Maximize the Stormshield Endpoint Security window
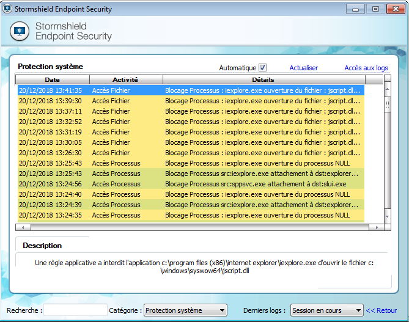 [375, 9]
